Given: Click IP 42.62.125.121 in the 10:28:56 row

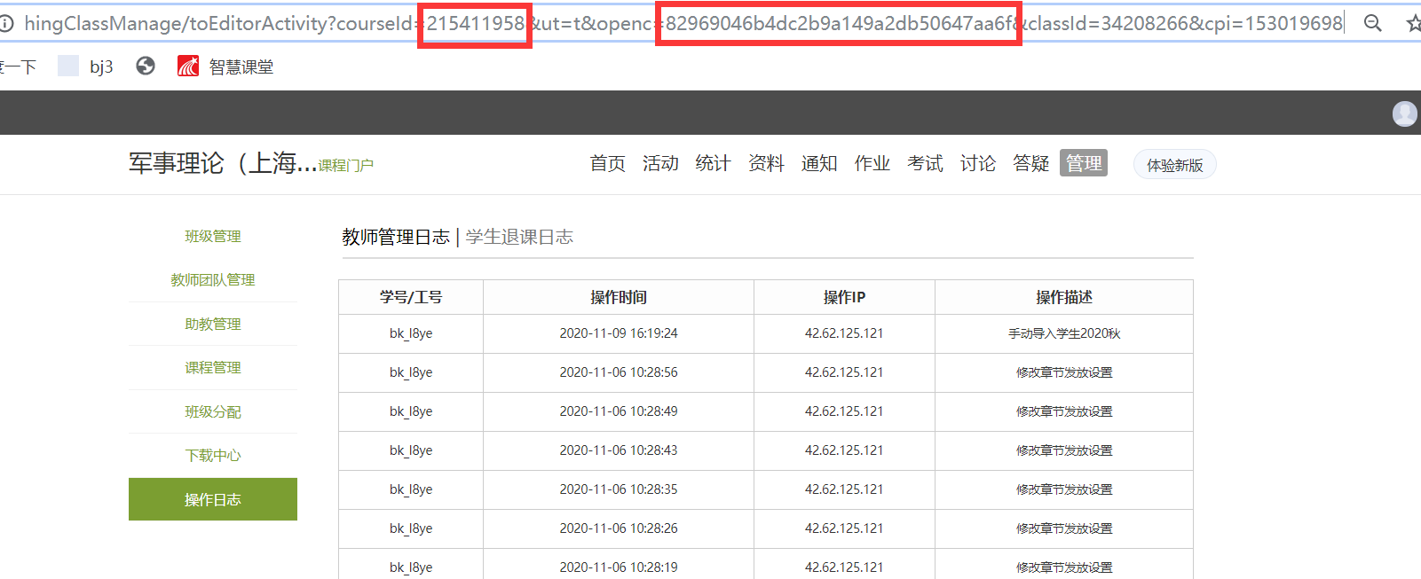Looking at the screenshot, I should click(844, 372).
